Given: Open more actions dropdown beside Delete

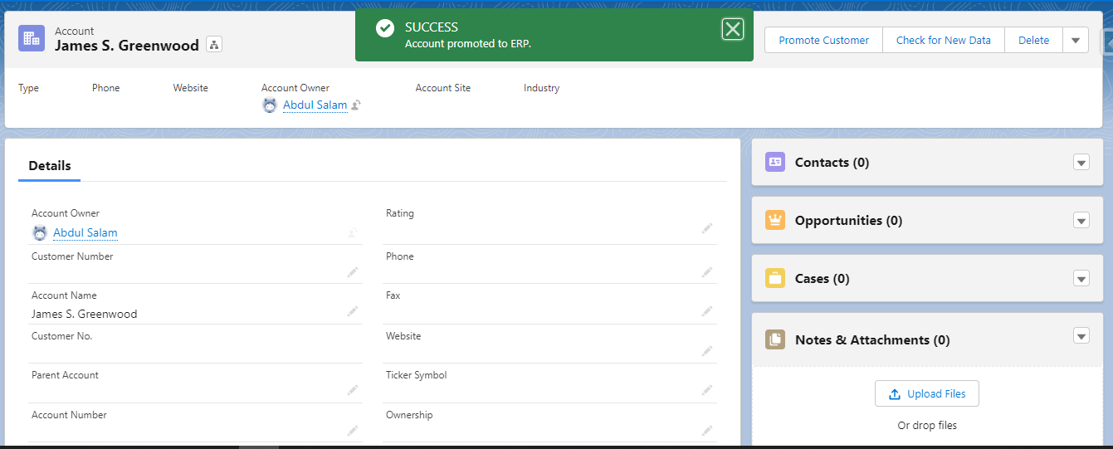Looking at the screenshot, I should (1076, 40).
